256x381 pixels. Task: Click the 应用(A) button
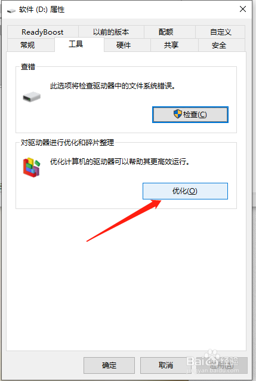222,365
